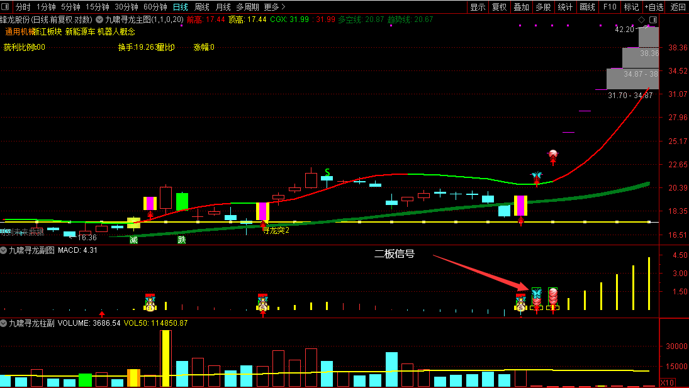Click the MACD: 4.31 value
The height and width of the screenshot is (388, 689).
(78, 250)
